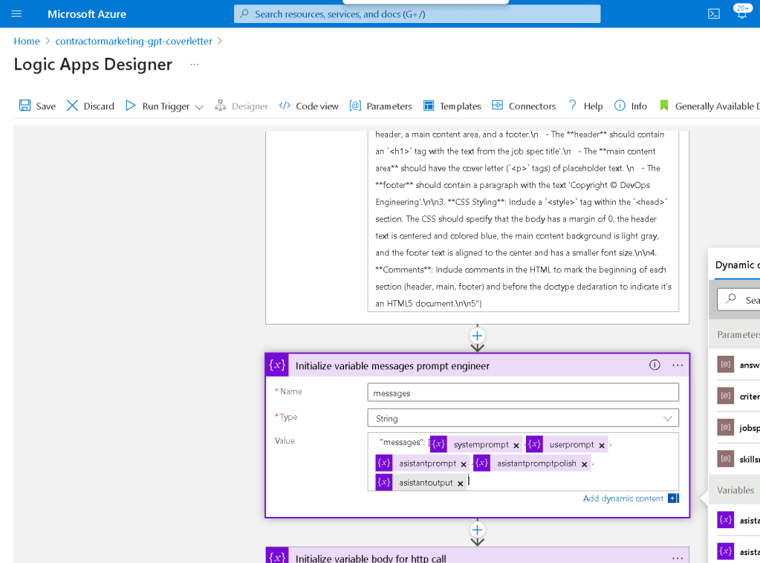
Task: Open ellipsis menu of messages prompt engineer action
Action: [678, 365]
